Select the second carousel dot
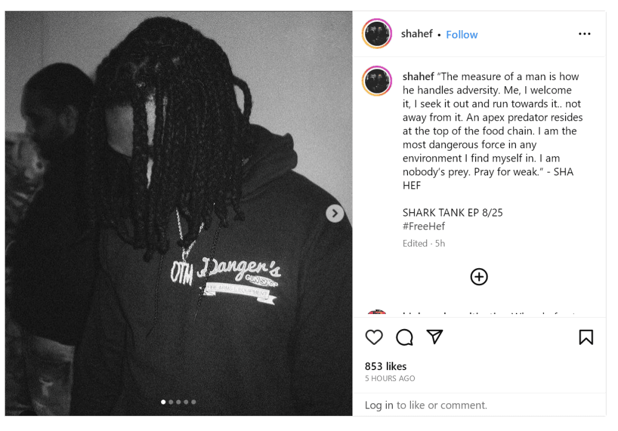This screenshot has width=618, height=431. 171,402
